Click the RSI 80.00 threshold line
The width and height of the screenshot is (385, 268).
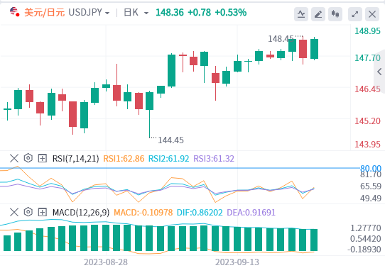point(180,168)
